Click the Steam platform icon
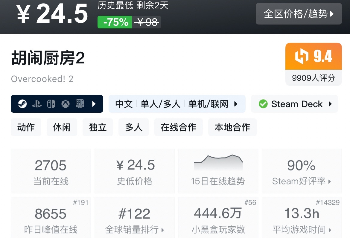350x238 pixels. tap(22, 104)
